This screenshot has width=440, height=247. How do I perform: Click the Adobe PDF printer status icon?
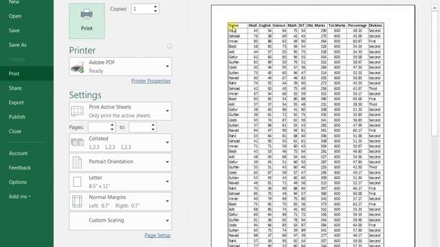(x=78, y=67)
